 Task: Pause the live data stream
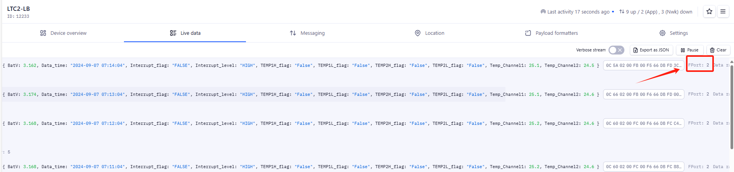point(690,50)
